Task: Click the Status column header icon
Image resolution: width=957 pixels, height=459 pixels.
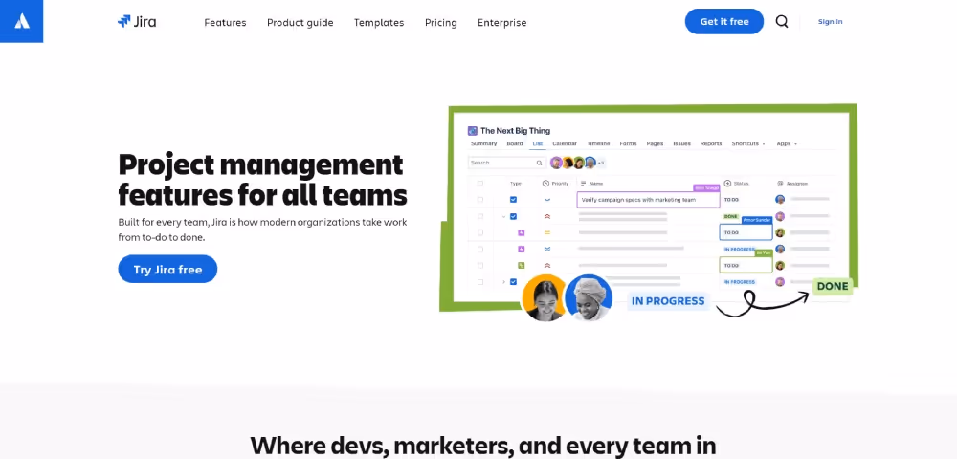Action: click(727, 183)
